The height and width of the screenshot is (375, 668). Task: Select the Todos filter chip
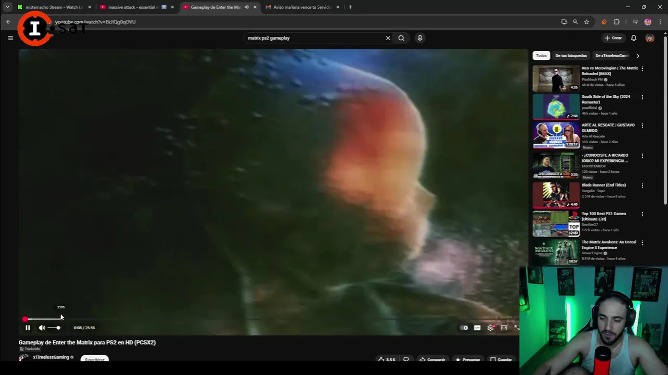[x=541, y=56]
